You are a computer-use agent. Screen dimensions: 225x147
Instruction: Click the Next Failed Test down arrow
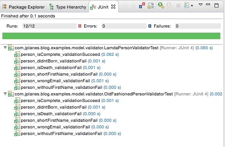[x=125, y=6]
